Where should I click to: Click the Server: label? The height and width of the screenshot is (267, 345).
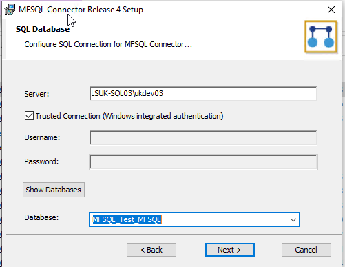pyautogui.click(x=36, y=94)
